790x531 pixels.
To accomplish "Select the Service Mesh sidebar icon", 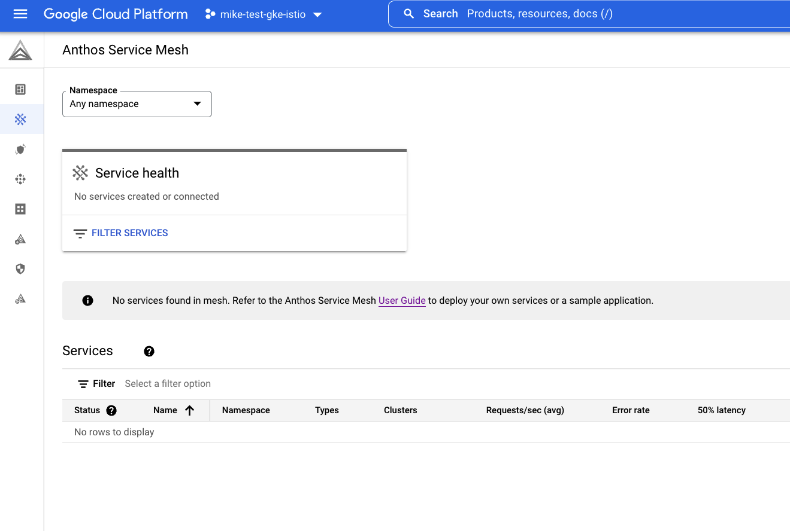I will tap(20, 119).
